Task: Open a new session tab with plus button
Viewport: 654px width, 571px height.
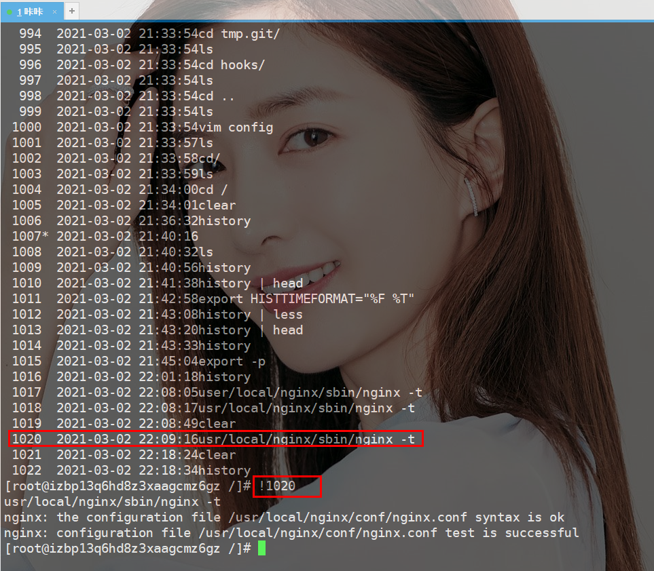Action: point(72,11)
